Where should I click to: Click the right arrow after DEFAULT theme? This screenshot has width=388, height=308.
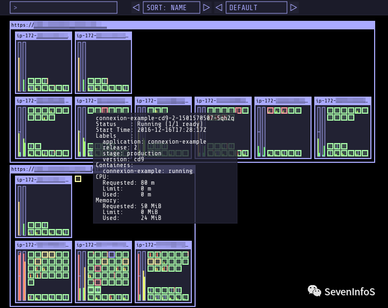pos(293,7)
